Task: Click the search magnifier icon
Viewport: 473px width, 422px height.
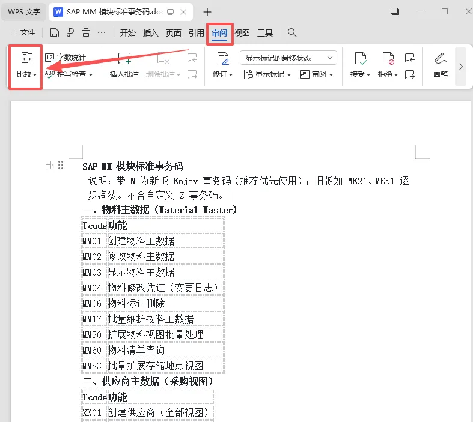Action: pyautogui.click(x=292, y=32)
